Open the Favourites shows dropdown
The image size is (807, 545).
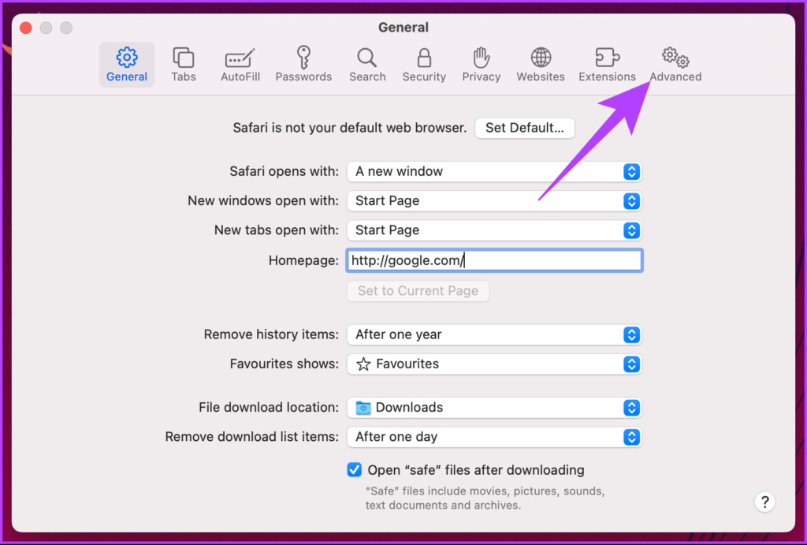point(494,364)
